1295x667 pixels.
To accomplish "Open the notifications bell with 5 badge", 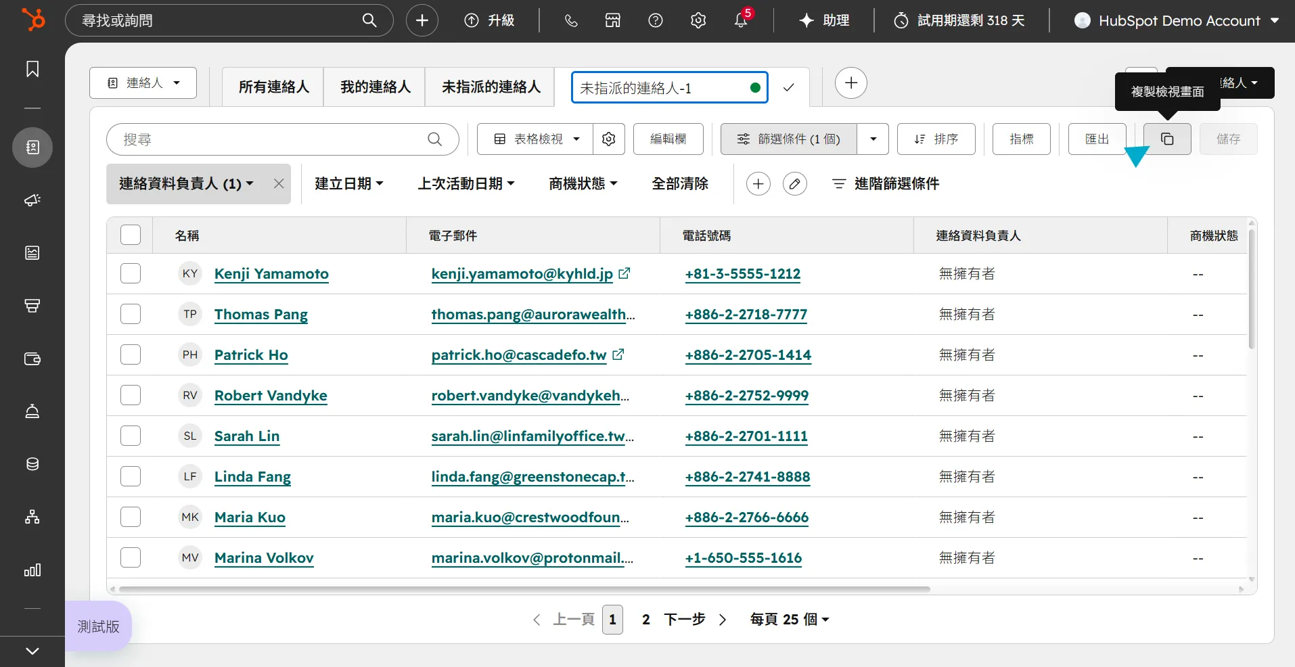I will (x=742, y=19).
